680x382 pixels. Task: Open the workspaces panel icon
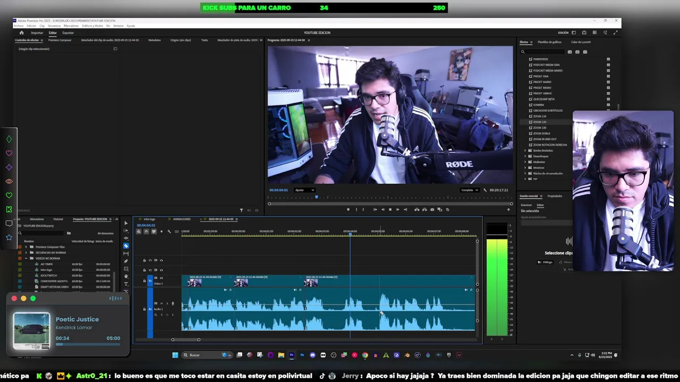coord(573,32)
